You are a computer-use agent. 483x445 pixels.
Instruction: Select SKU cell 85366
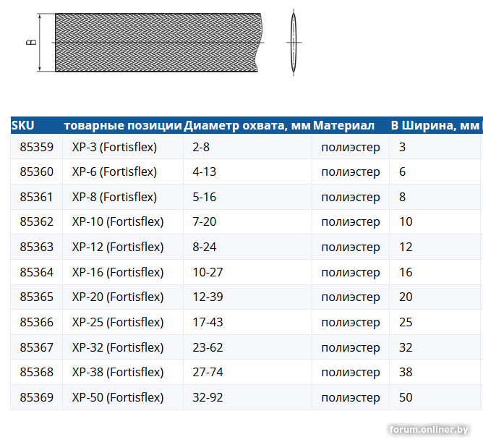[37, 322]
